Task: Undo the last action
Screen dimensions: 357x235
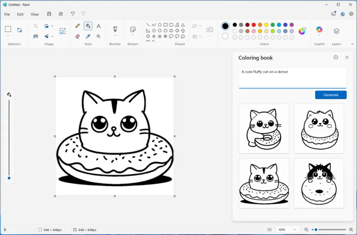Action: point(73,14)
